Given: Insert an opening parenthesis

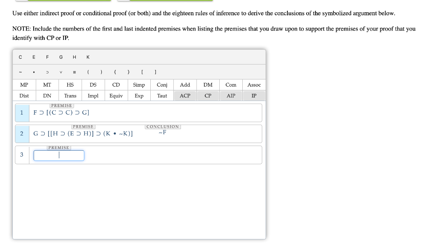Looking at the screenshot, I should (88, 72).
